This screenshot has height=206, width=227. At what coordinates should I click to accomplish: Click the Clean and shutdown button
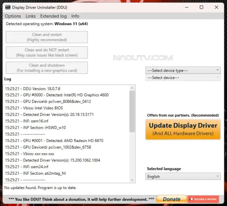[x=47, y=68]
